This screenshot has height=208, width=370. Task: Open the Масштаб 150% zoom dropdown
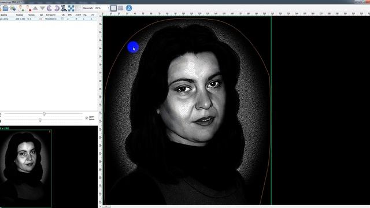109,8
